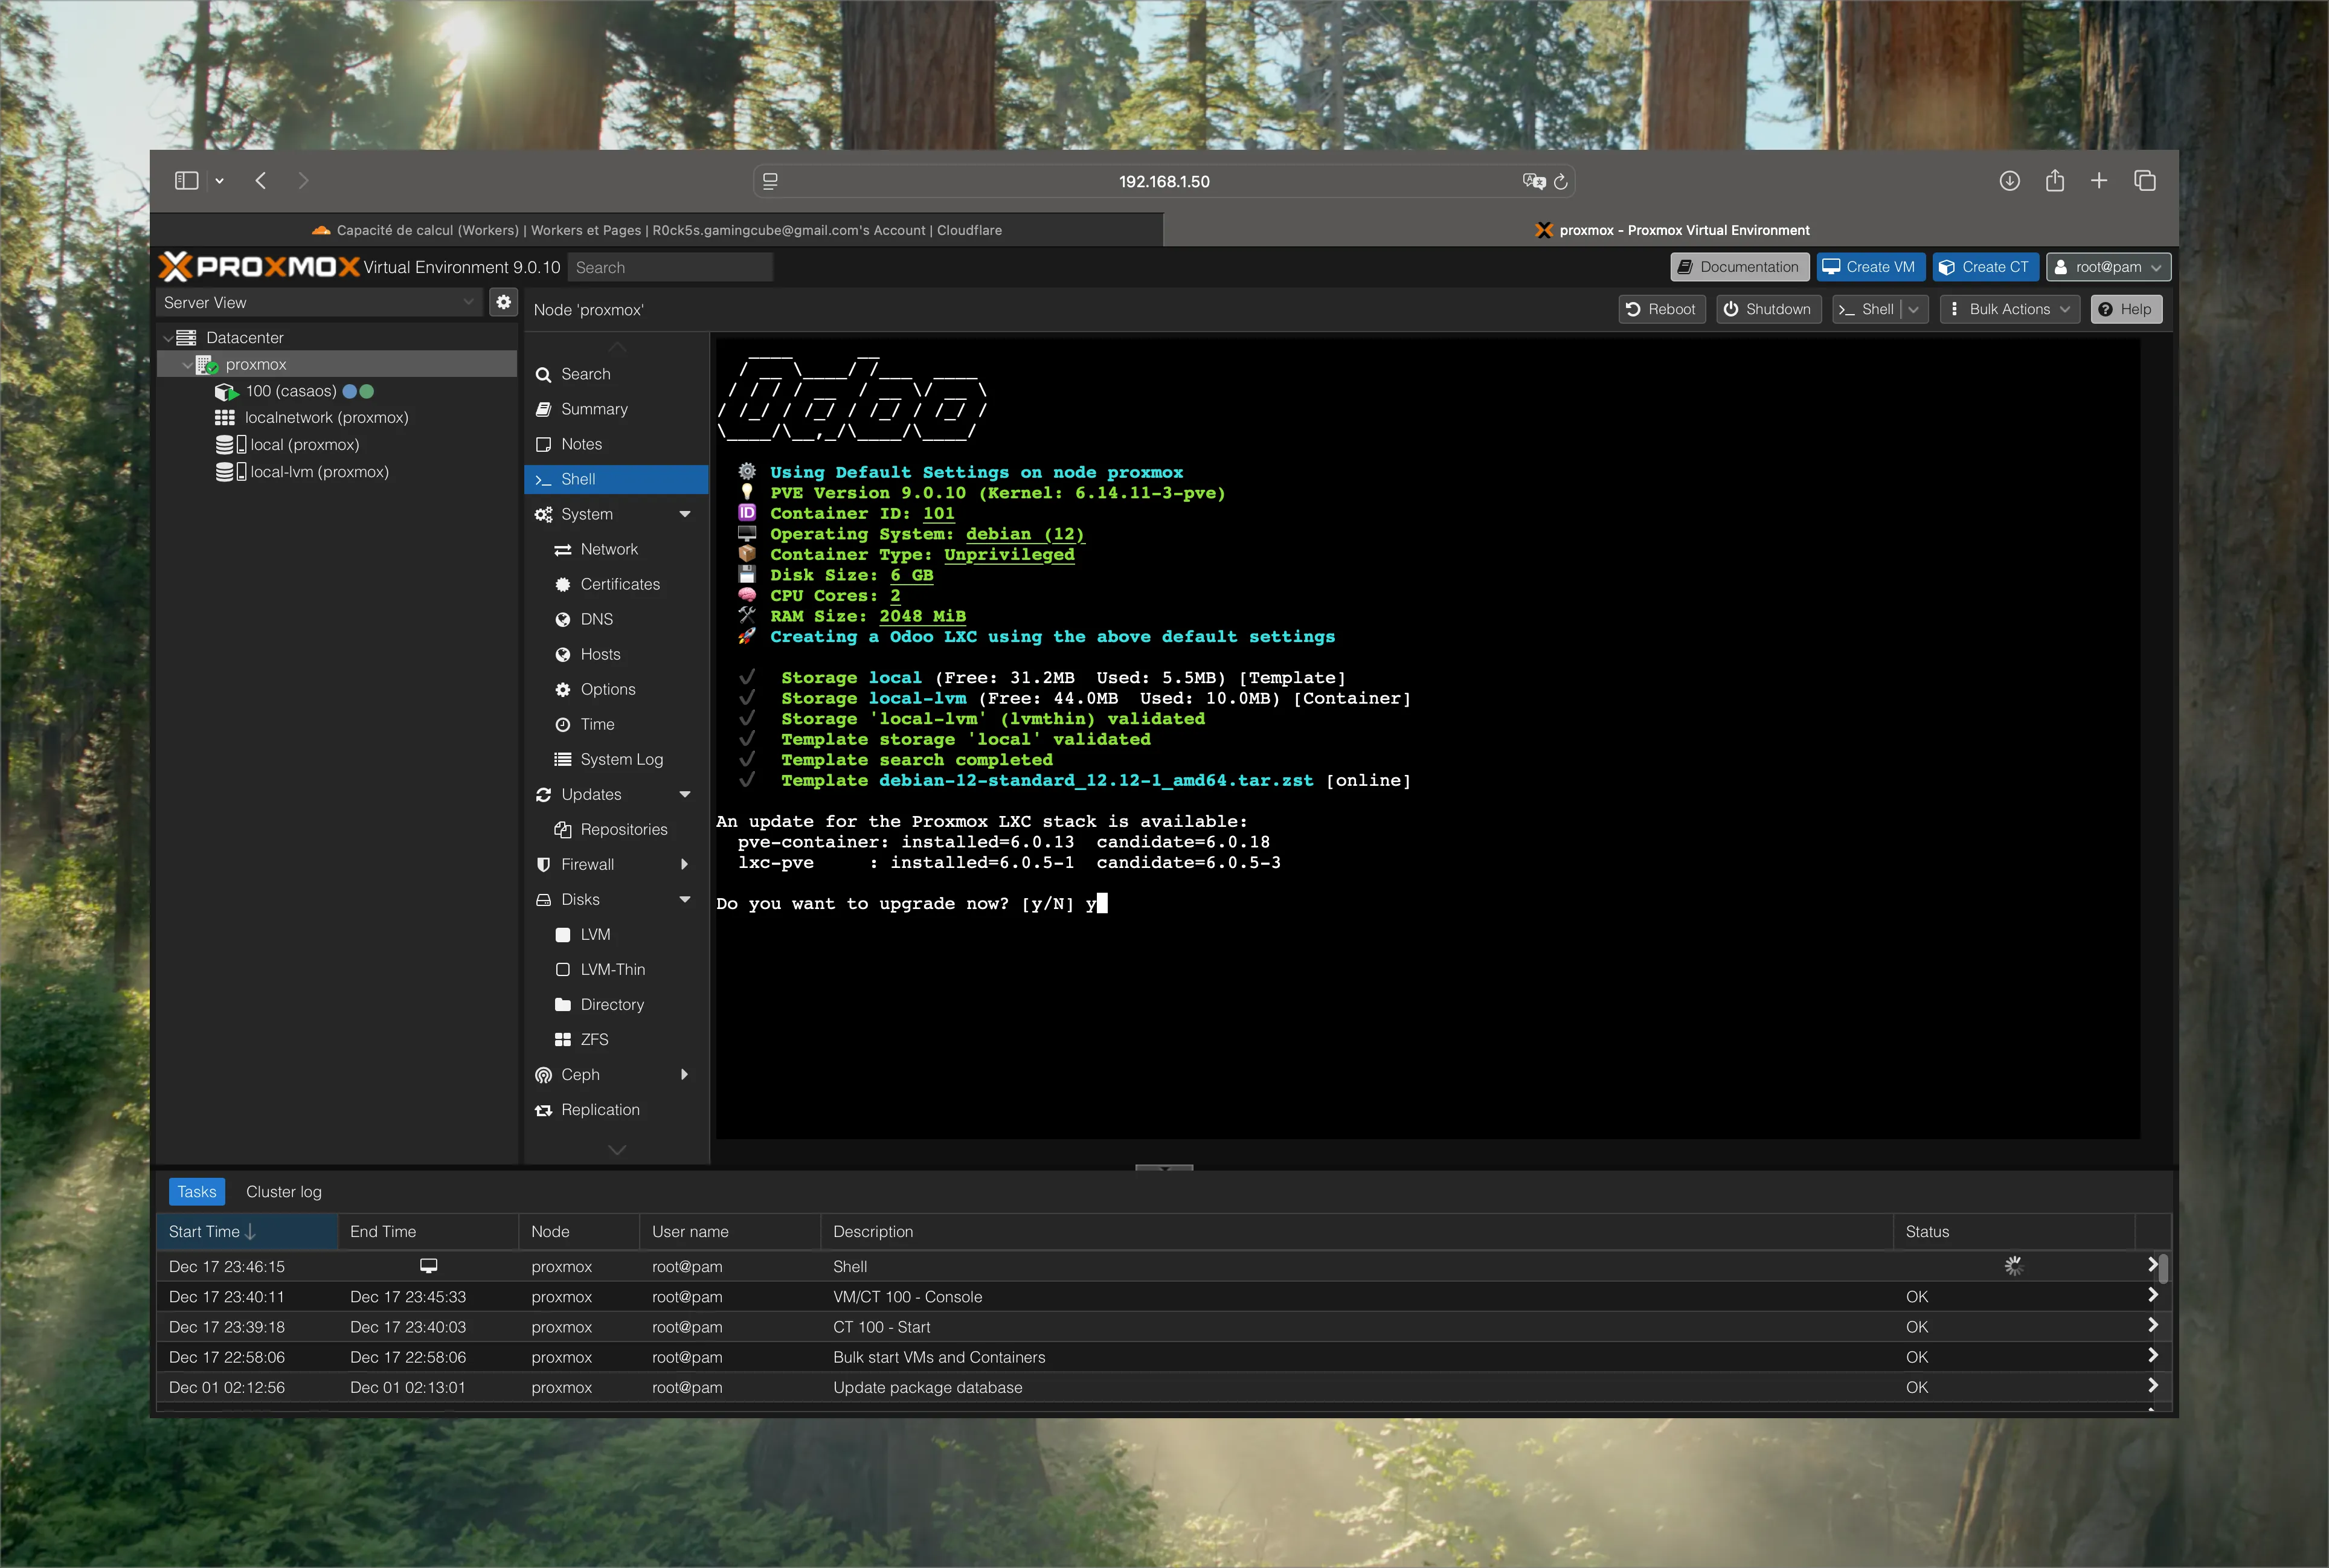This screenshot has height=1568, width=2329.
Task: Click inside the Proxmox search field
Action: click(x=670, y=267)
